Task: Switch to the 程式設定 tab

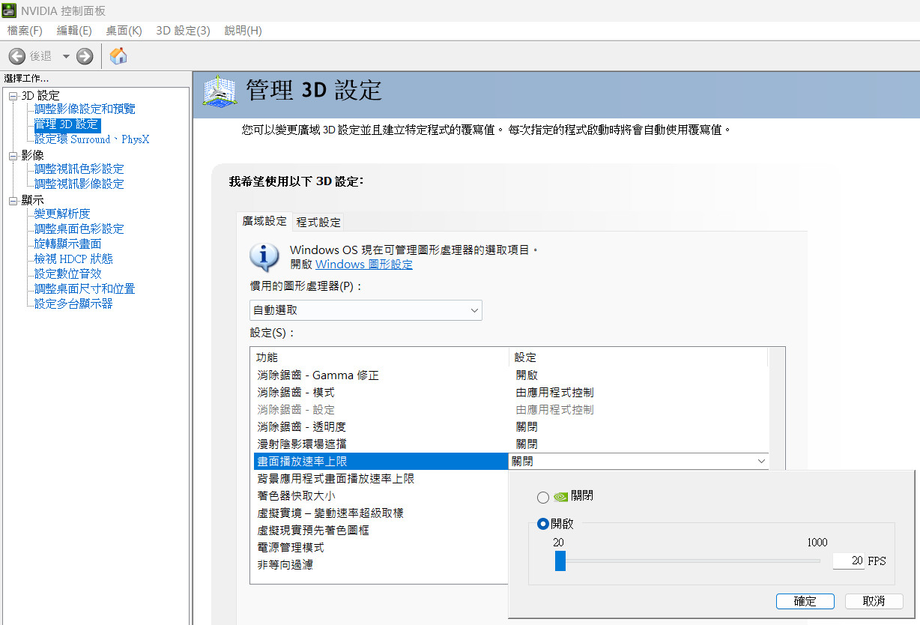Action: [318, 222]
